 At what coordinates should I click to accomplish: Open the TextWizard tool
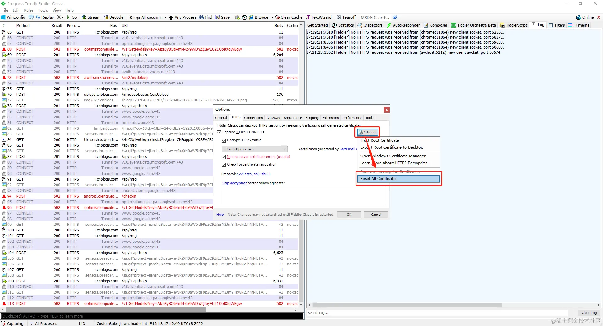(318, 17)
